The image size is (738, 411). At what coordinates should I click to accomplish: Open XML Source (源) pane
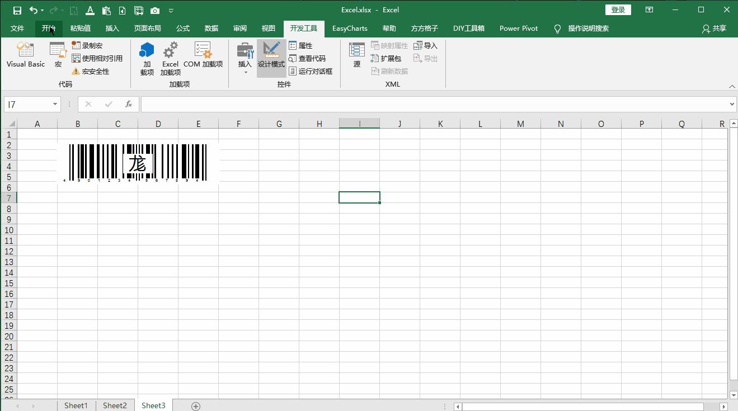click(x=357, y=55)
